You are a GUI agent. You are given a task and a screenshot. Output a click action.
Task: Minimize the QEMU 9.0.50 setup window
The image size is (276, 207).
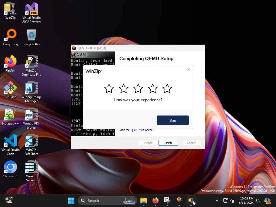pos(174,48)
